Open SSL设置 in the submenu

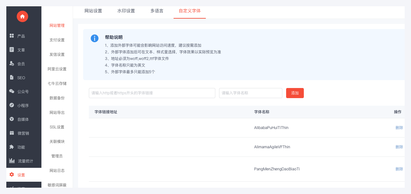57,127
